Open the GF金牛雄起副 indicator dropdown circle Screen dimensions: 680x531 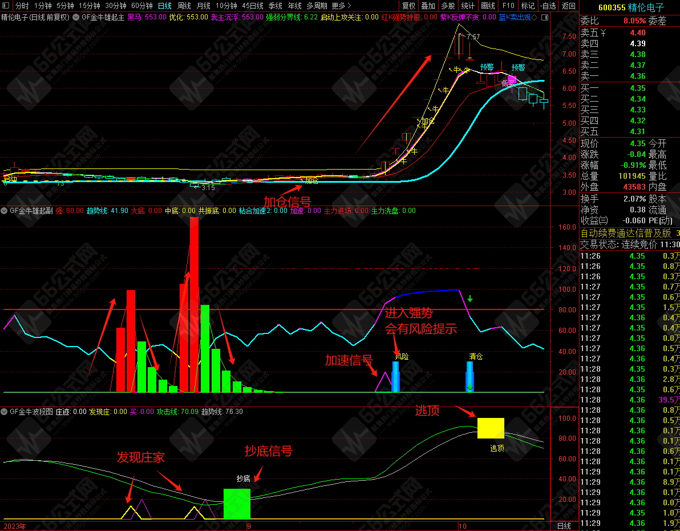pos(5,211)
